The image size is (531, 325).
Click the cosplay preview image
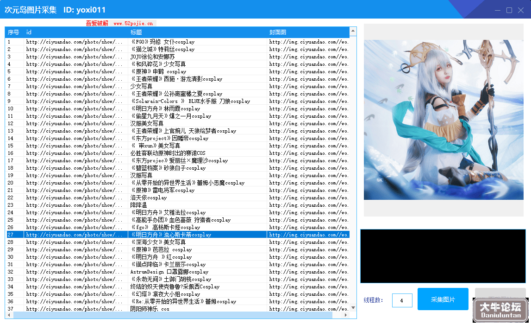click(x=444, y=120)
